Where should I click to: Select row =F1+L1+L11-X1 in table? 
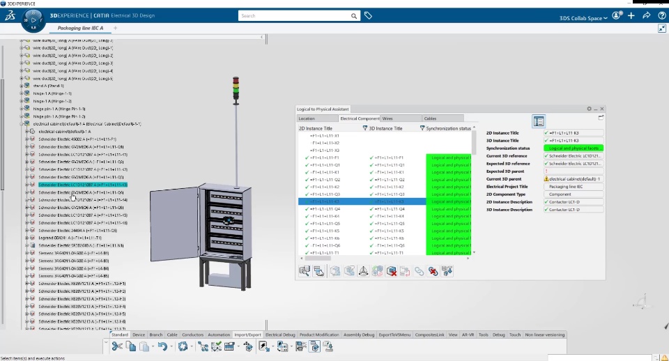coord(325,136)
